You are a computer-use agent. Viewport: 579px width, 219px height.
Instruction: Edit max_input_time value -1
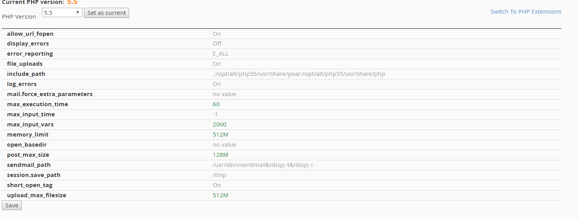click(x=215, y=114)
